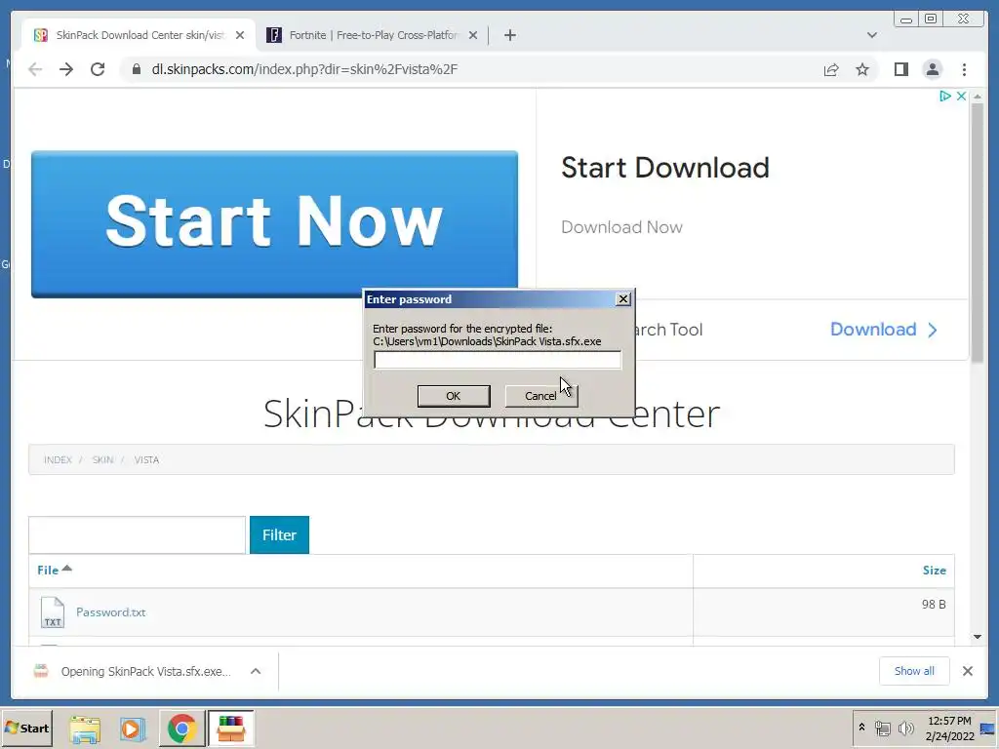Go to SKIN breadcrumb
999x749 pixels.
point(102,460)
